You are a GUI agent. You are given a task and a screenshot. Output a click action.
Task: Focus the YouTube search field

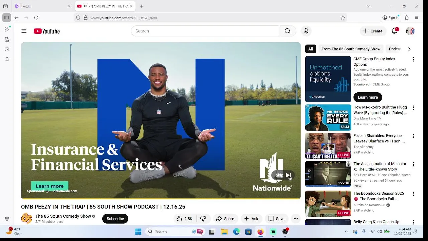point(205,31)
